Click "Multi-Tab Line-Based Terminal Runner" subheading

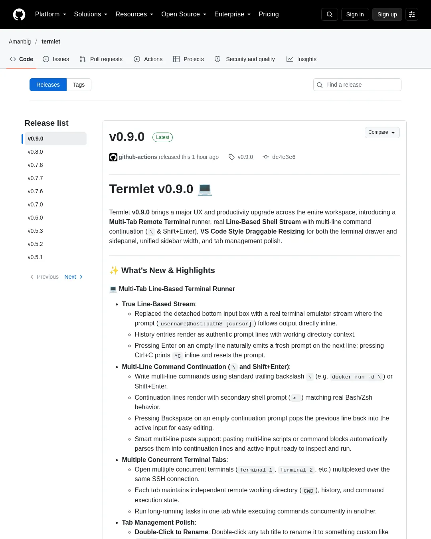pos(172,289)
